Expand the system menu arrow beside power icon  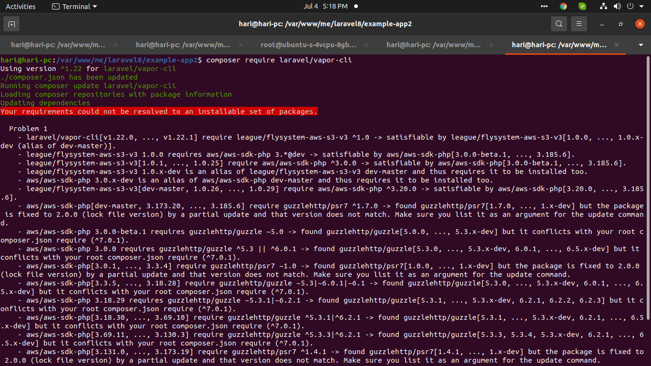640,7
